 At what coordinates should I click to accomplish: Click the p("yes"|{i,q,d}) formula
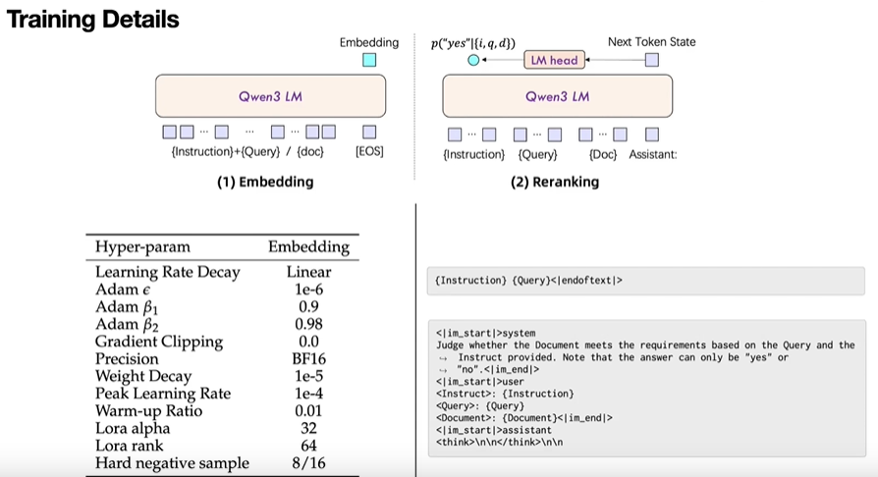[473, 43]
